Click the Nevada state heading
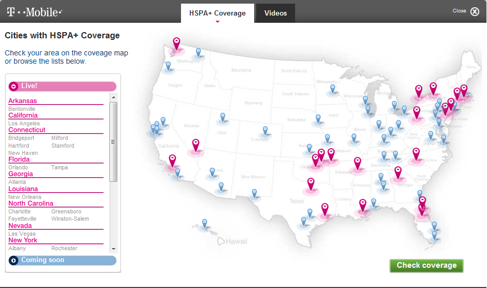This screenshot has height=288, width=487. (x=20, y=226)
